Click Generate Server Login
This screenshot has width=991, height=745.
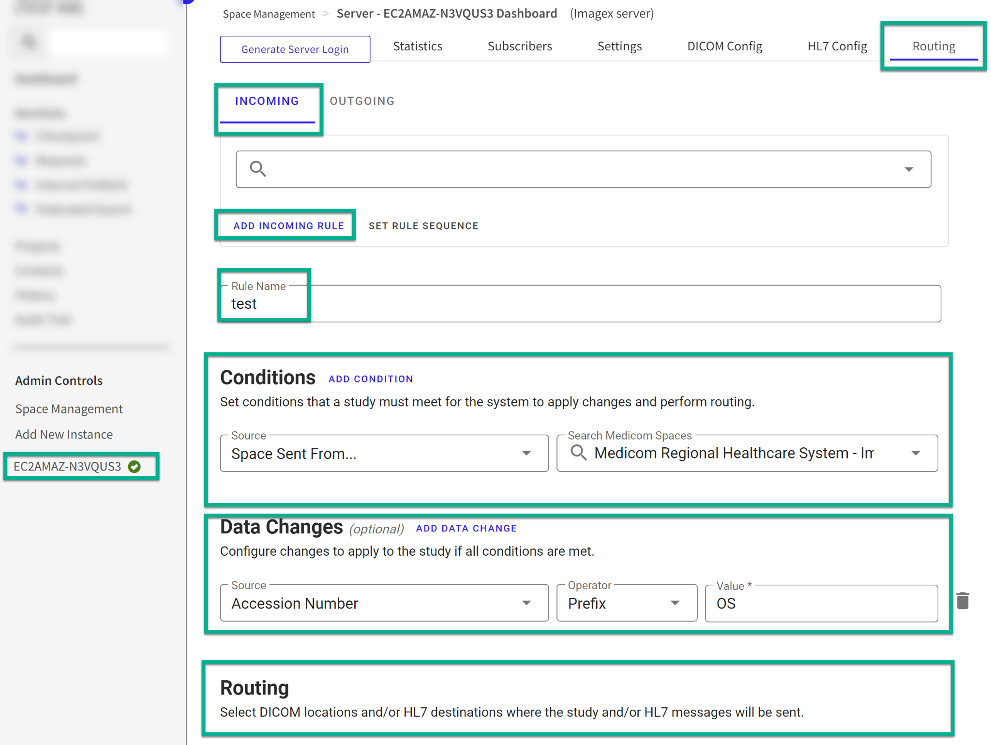295,49
